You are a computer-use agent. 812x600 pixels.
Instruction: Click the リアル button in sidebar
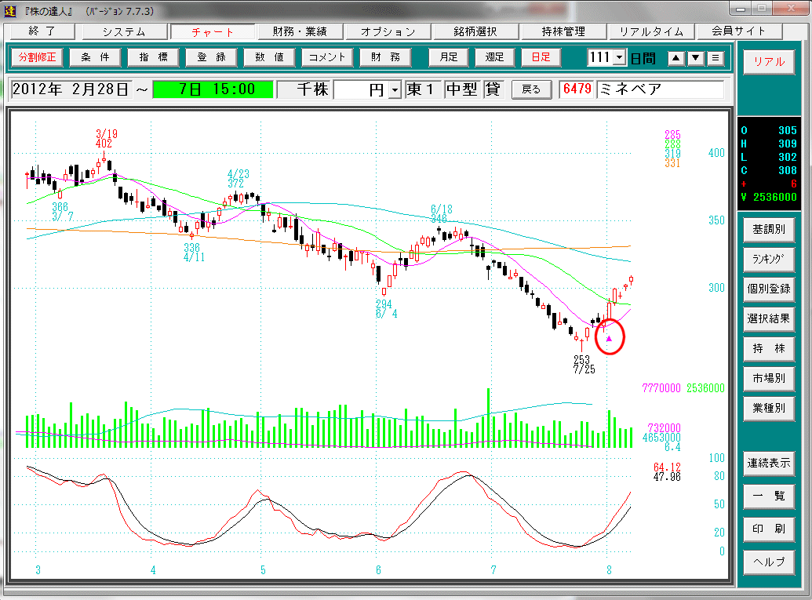(769, 62)
